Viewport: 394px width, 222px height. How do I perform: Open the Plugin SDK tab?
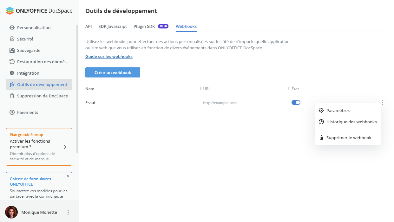tap(144, 26)
